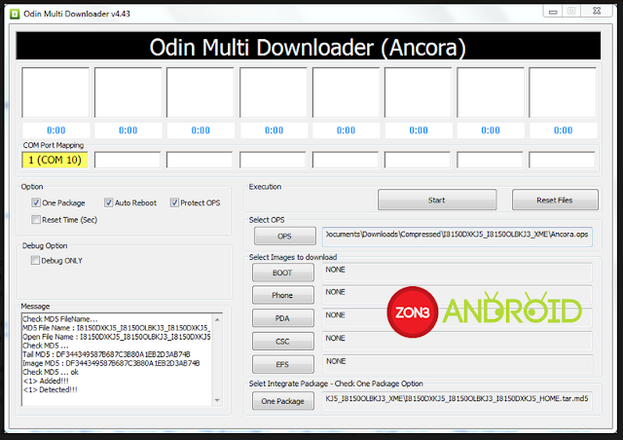This screenshot has width=623, height=440.
Task: Click the One Package file button
Action: coord(282,401)
